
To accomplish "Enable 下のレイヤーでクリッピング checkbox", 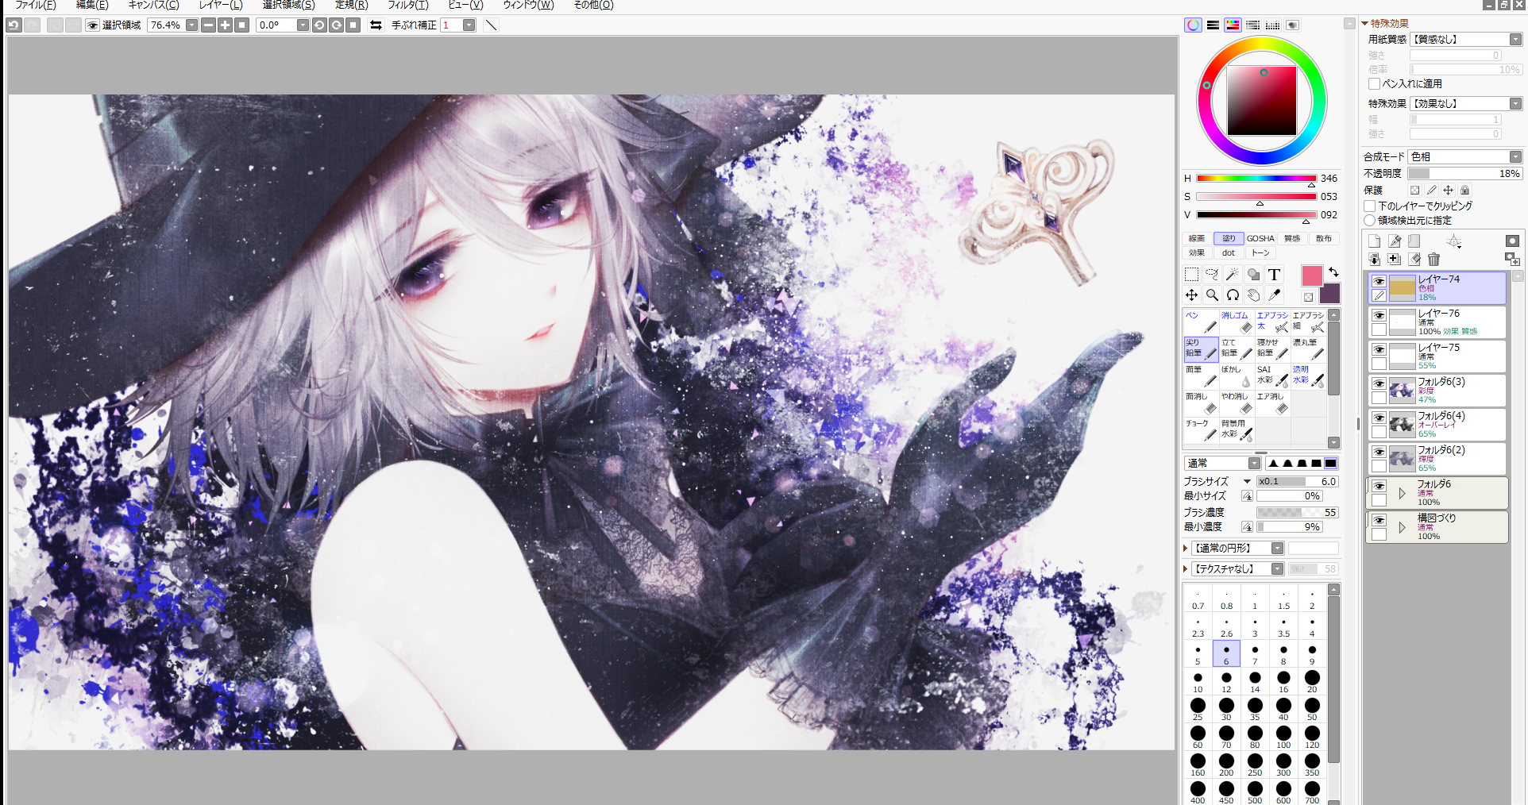I will pyautogui.click(x=1370, y=206).
